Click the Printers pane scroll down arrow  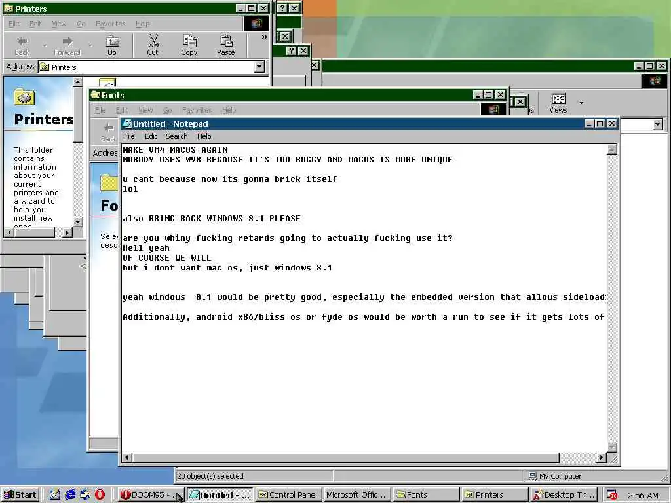coord(77,221)
